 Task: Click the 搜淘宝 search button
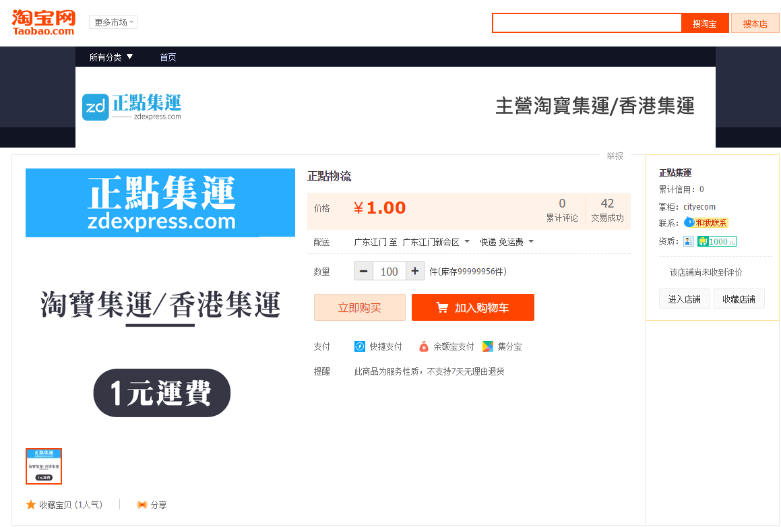tap(705, 24)
